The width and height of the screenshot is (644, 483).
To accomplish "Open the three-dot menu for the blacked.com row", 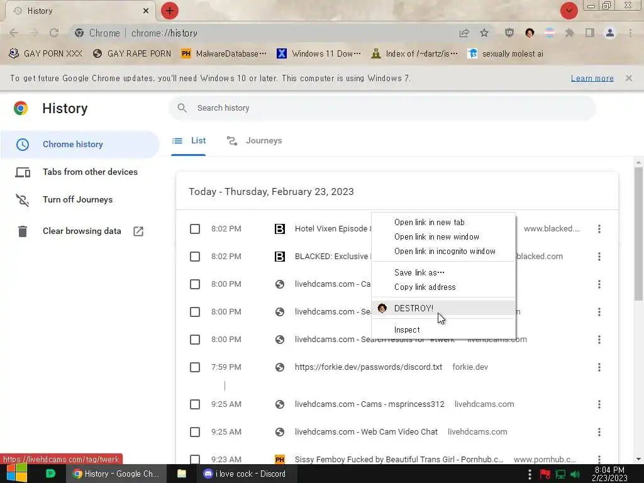I will click(599, 257).
